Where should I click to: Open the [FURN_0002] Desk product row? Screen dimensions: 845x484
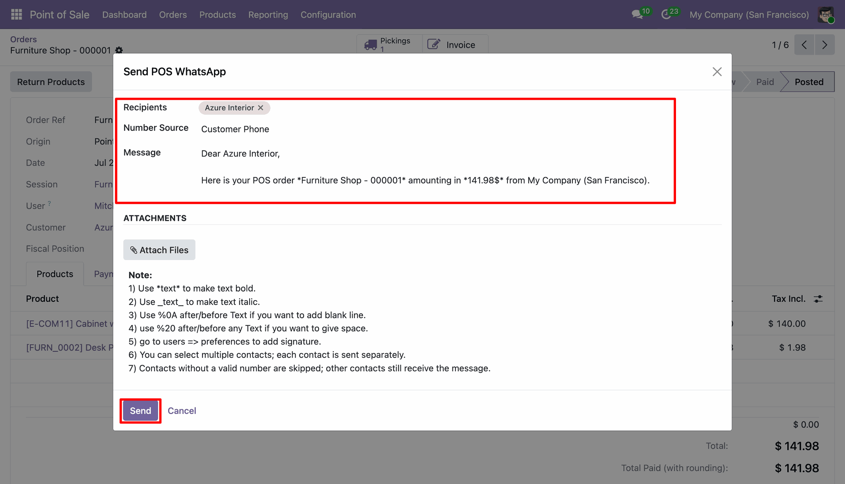pos(70,348)
